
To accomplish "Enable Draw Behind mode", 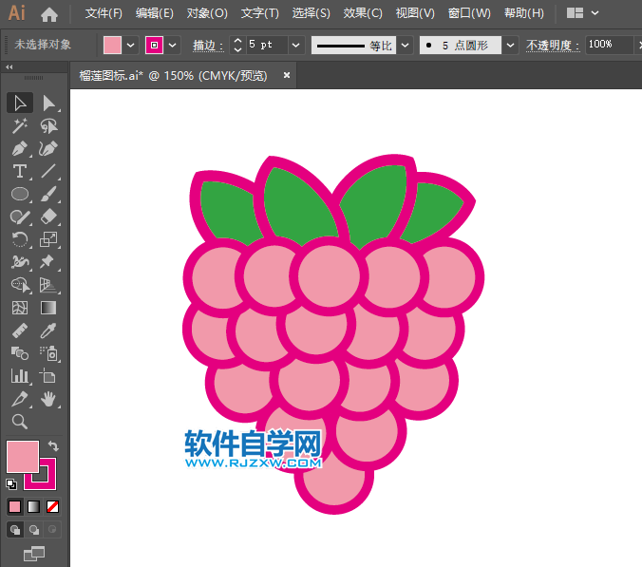I will point(34,530).
